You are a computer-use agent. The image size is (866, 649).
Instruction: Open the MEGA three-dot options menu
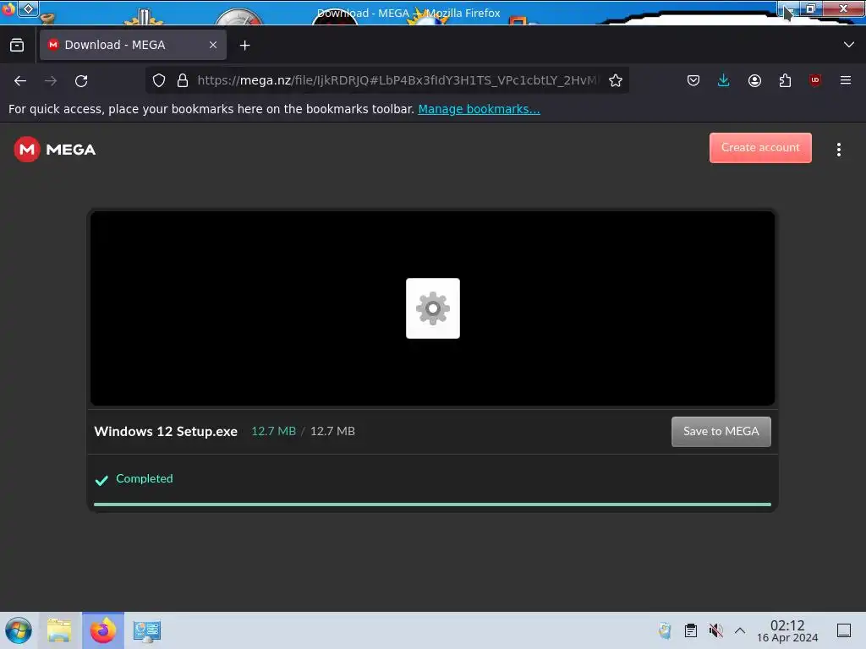(x=838, y=150)
